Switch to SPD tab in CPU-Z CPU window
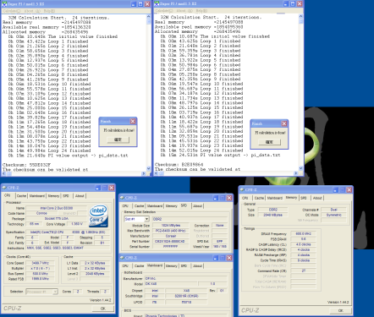 point(66,196)
